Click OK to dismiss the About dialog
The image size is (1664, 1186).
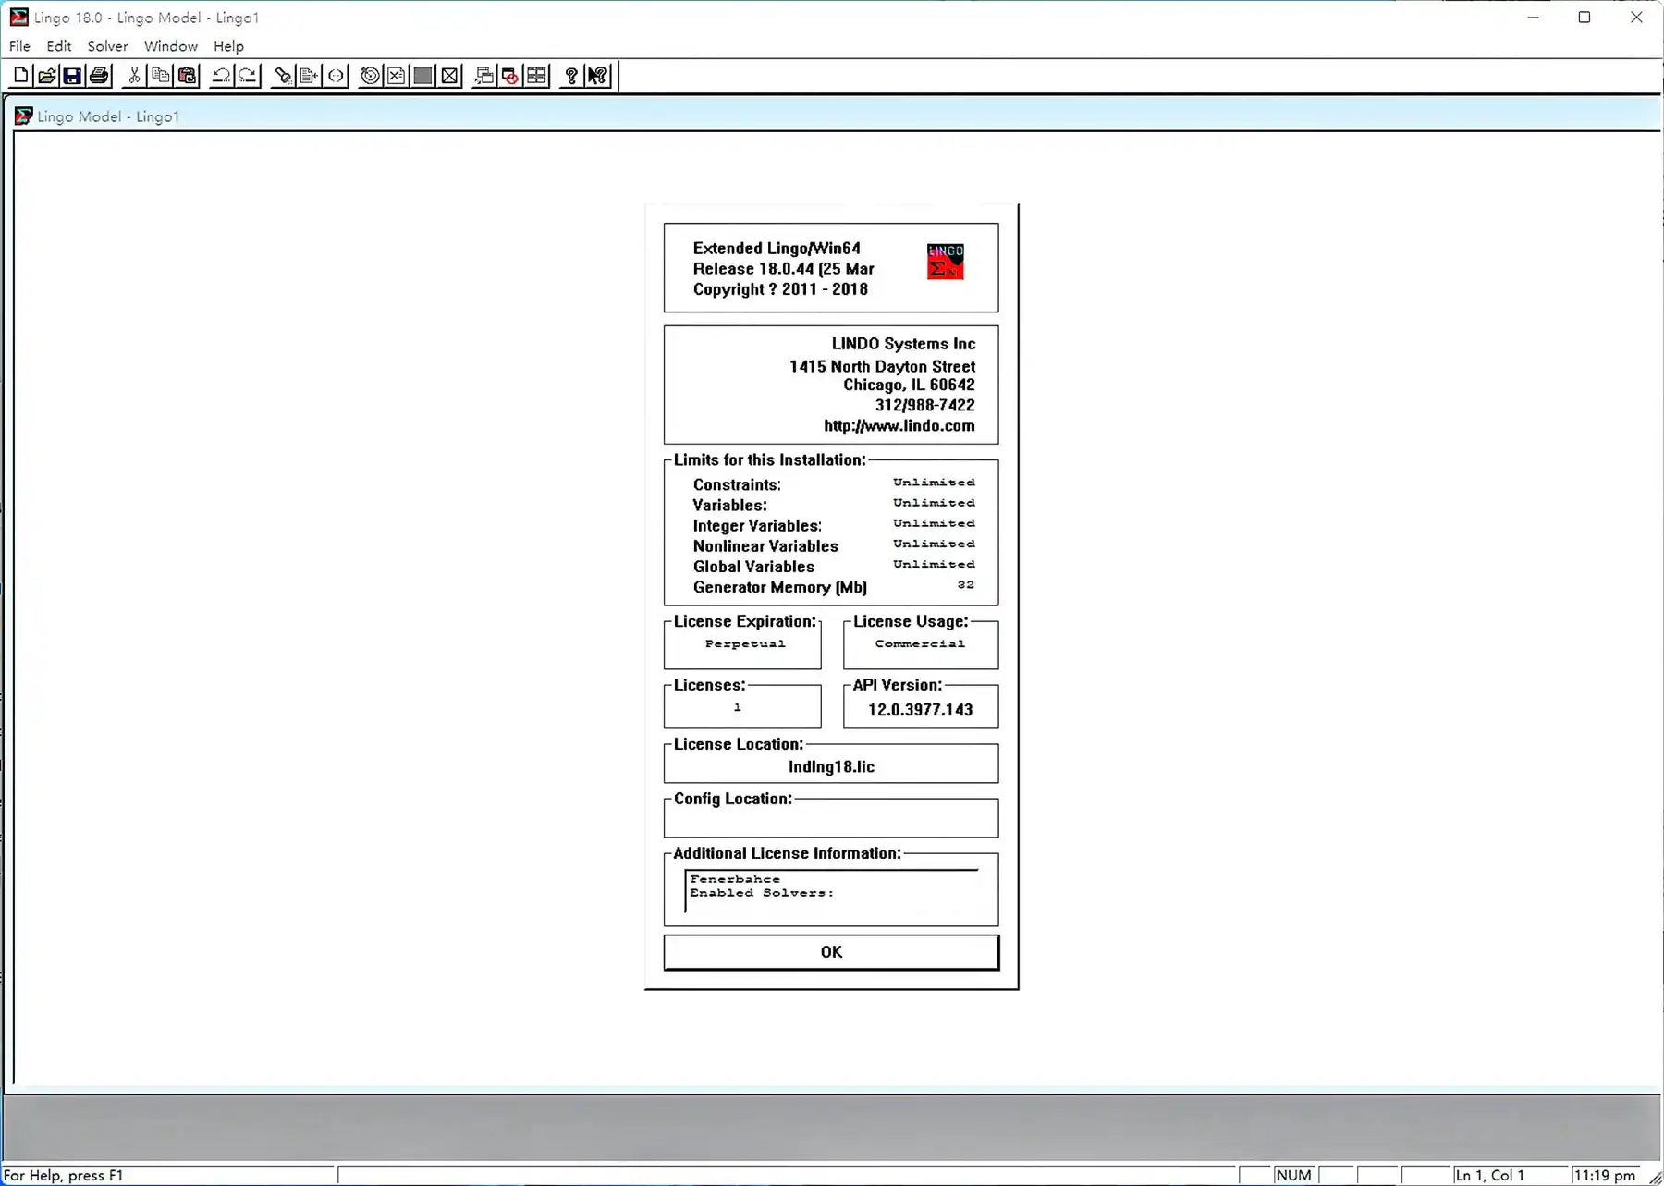tap(831, 952)
